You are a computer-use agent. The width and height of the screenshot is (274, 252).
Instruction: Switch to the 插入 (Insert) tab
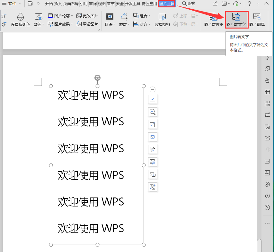(58, 4)
